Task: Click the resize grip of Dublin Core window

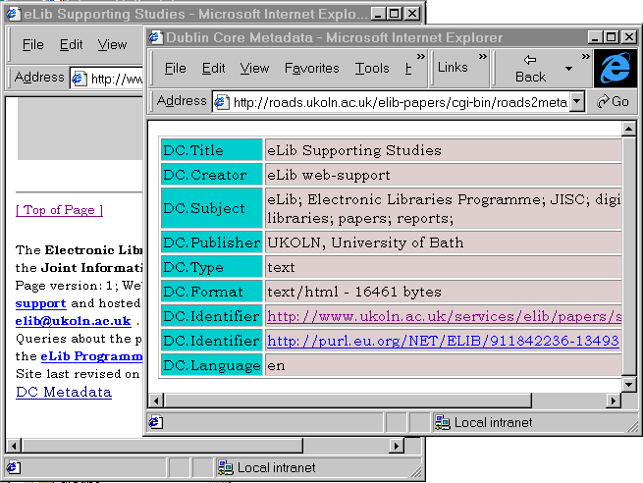Action: (632, 426)
